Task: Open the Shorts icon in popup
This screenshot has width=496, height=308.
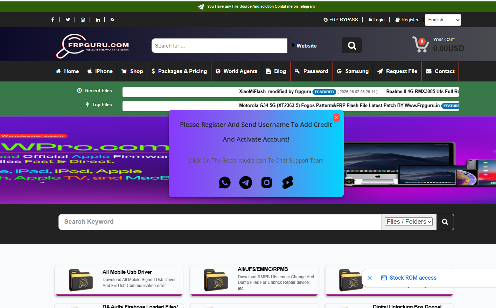Action: tap(288, 182)
